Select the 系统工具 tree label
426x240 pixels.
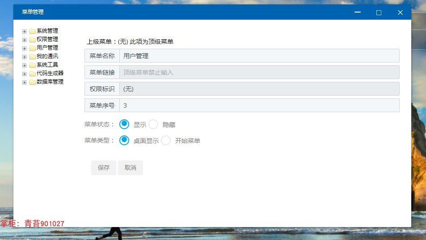click(x=47, y=65)
